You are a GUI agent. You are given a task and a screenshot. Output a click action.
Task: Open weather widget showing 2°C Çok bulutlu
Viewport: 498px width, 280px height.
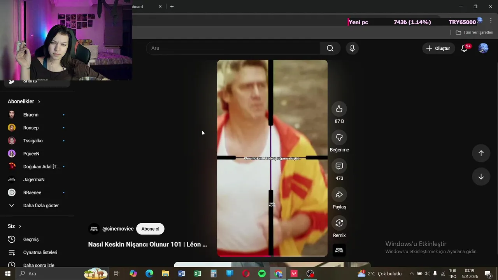coord(380,274)
